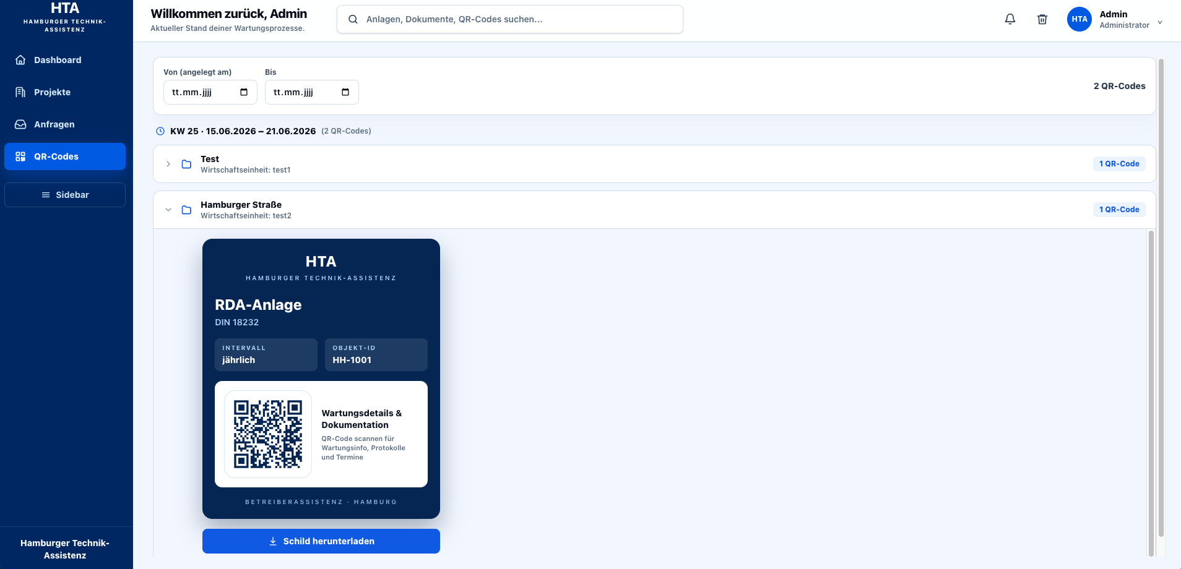Click the 1 QR-Code badge on Test

(1119, 164)
